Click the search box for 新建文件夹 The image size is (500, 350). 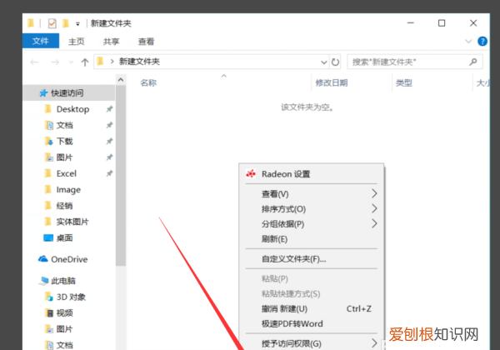pyautogui.click(x=414, y=62)
